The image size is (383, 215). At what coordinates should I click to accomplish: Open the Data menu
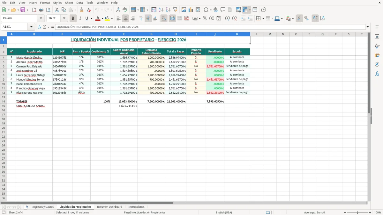click(79, 3)
